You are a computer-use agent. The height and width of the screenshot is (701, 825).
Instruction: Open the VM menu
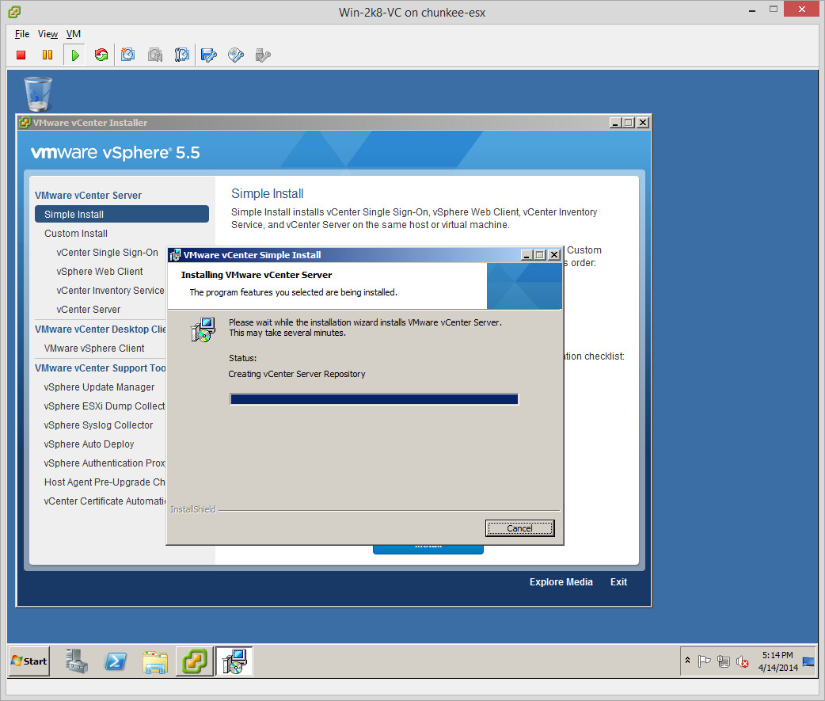click(x=74, y=34)
